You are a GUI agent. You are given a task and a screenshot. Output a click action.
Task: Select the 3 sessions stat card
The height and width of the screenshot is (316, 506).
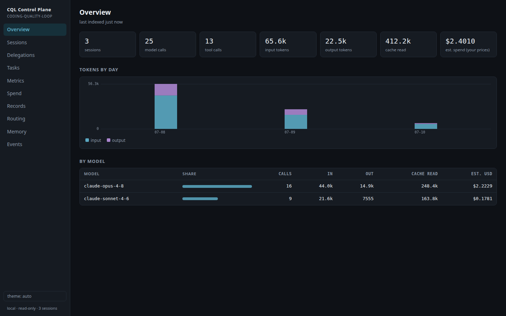click(x=108, y=44)
